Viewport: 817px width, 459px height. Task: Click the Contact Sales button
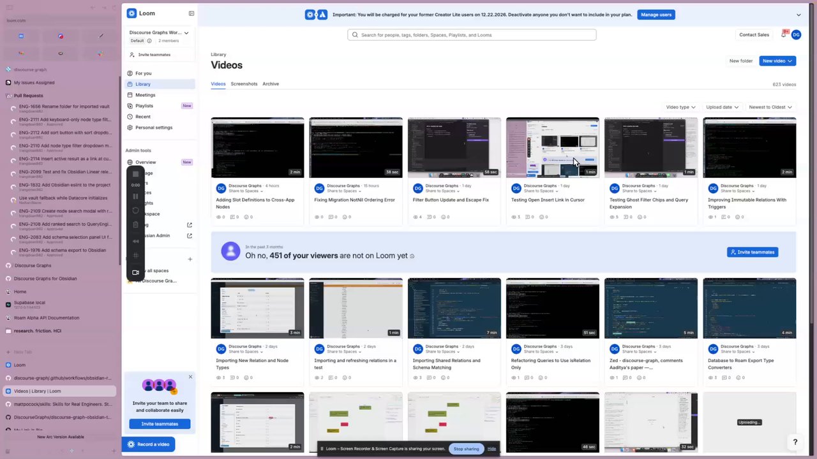[754, 35]
